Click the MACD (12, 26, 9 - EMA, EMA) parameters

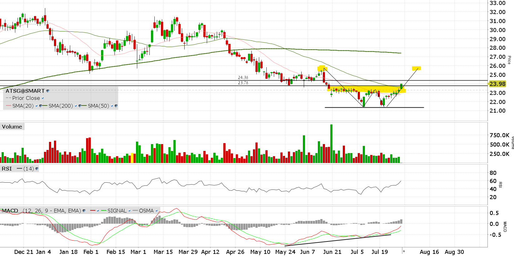[x=52, y=211]
